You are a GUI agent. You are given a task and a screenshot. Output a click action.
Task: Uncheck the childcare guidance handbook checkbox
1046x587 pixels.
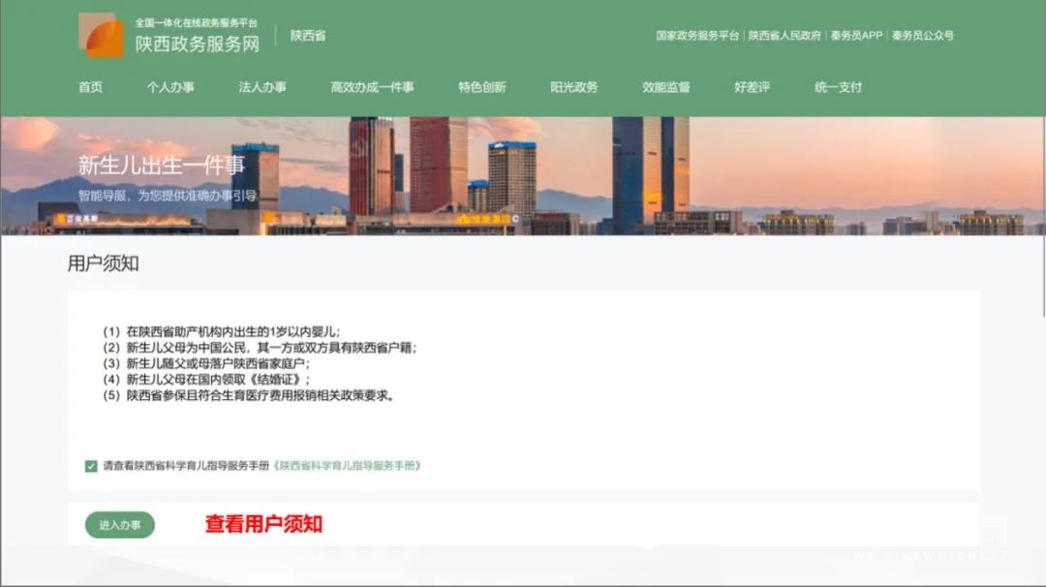tap(91, 466)
